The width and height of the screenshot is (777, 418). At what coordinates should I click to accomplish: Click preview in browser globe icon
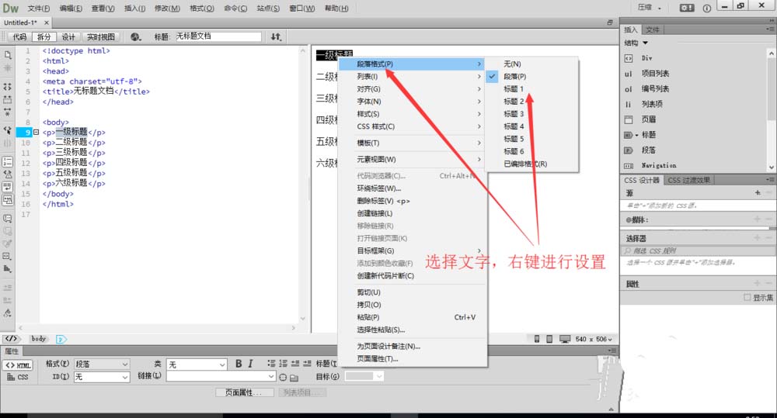(x=136, y=36)
